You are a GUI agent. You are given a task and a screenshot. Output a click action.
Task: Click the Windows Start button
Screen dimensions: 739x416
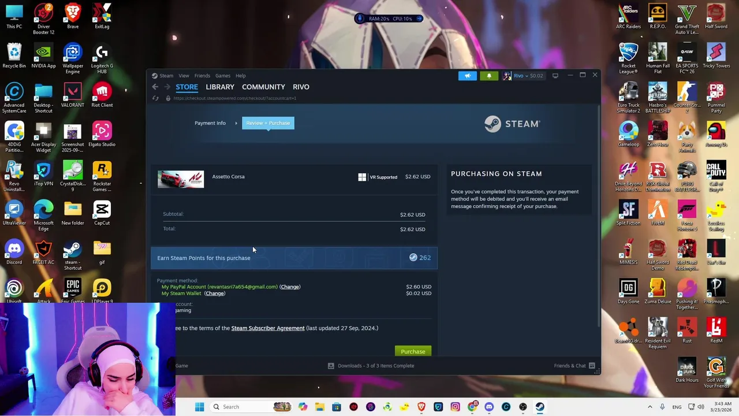pyautogui.click(x=199, y=407)
